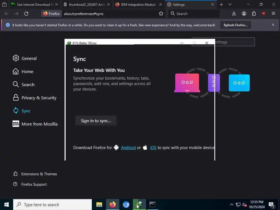Open the iOS download link
The height and width of the screenshot is (210, 280).
pyautogui.click(x=153, y=147)
